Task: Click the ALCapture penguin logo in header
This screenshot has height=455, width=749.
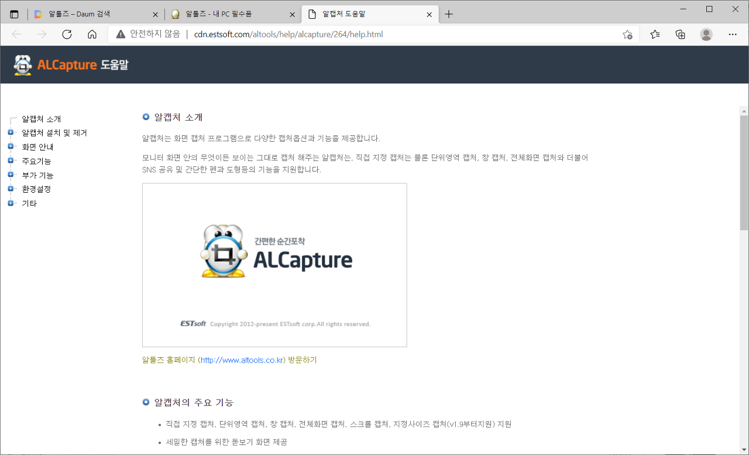Action: tap(23, 65)
